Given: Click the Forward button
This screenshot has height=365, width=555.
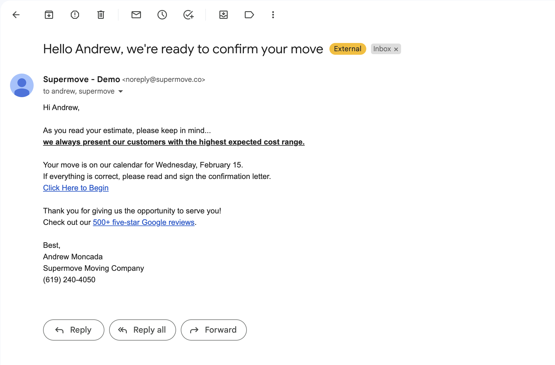Looking at the screenshot, I should click(x=214, y=330).
